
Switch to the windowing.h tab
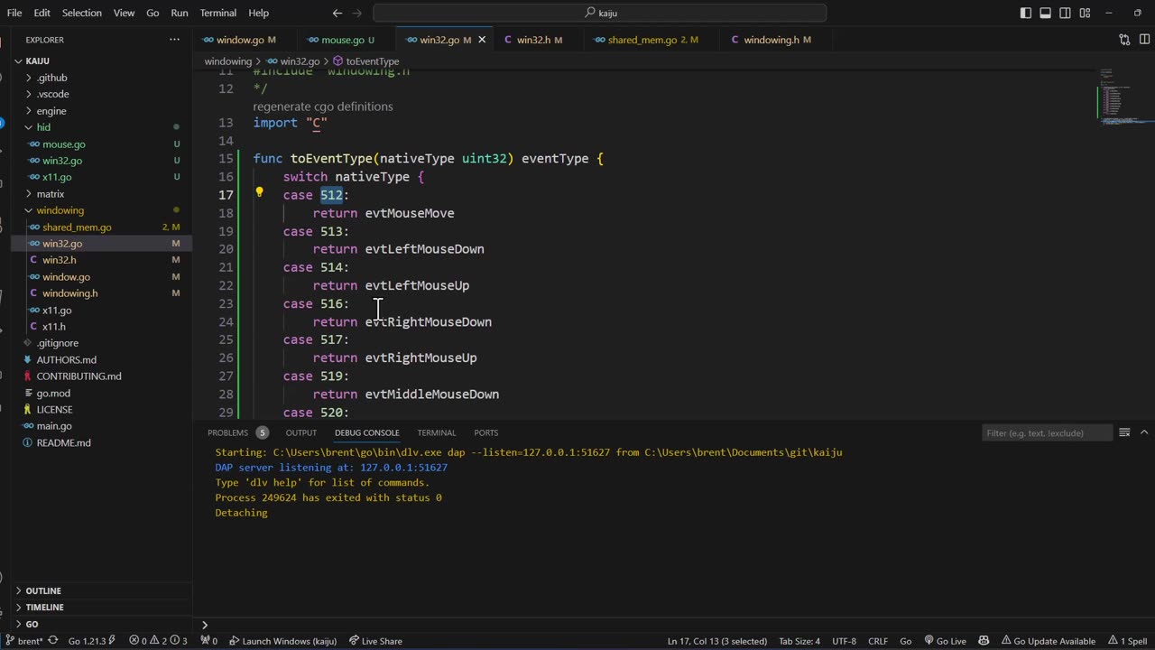(x=772, y=40)
